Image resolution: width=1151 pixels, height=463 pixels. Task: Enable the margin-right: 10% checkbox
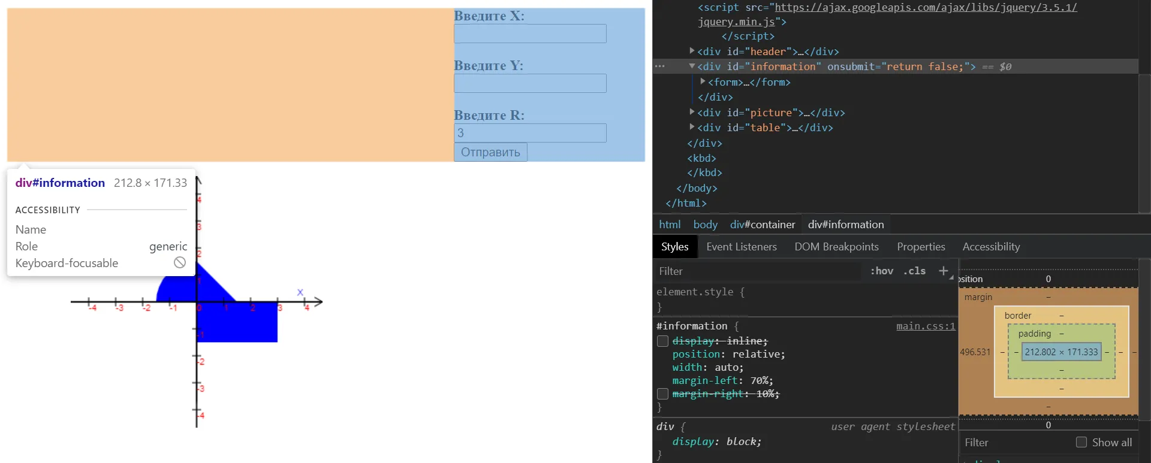point(662,394)
